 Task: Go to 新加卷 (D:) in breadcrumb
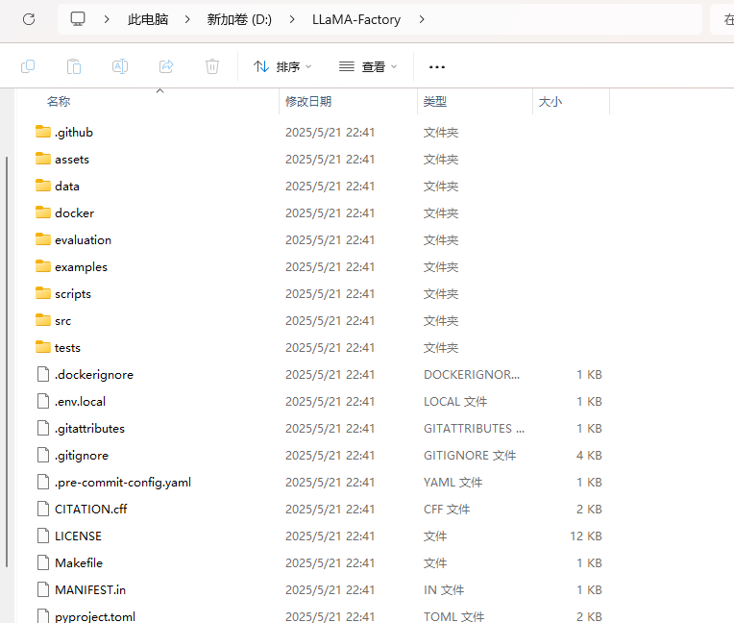point(239,19)
